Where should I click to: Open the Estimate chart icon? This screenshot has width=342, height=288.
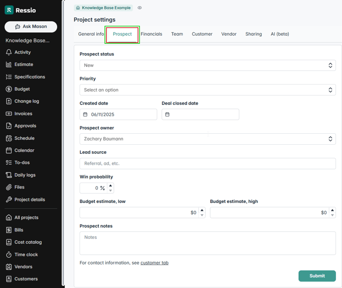9,65
